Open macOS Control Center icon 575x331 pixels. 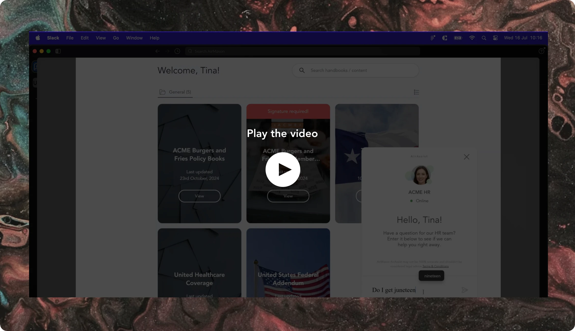(x=495, y=38)
